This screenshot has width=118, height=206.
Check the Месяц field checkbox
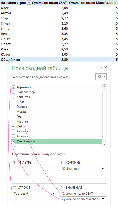[x=13, y=112]
